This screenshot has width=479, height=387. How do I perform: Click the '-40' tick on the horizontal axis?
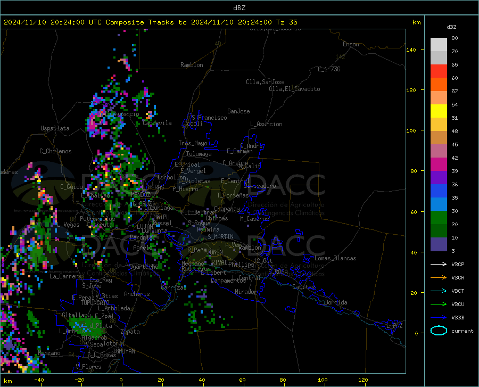(38, 380)
